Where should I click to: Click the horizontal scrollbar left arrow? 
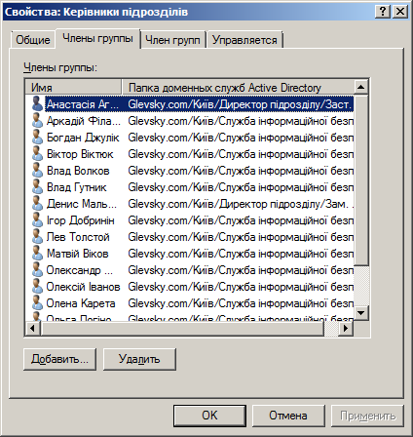tap(33, 328)
